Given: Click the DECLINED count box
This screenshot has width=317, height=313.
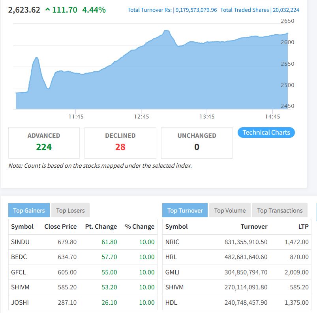Looking at the screenshot, I should point(120,143).
